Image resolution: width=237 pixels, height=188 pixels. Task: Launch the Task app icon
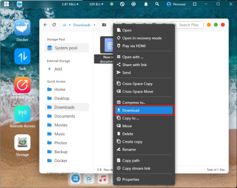[22, 56]
